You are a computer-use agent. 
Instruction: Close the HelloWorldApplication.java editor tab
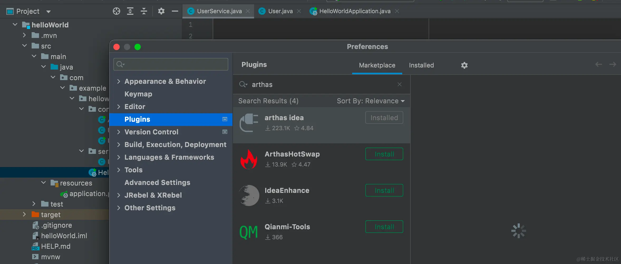(x=397, y=11)
